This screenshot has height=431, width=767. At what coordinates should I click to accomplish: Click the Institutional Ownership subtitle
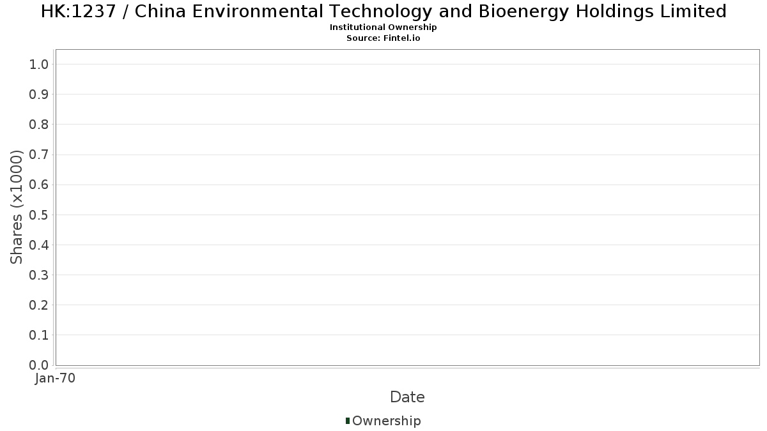[383, 27]
